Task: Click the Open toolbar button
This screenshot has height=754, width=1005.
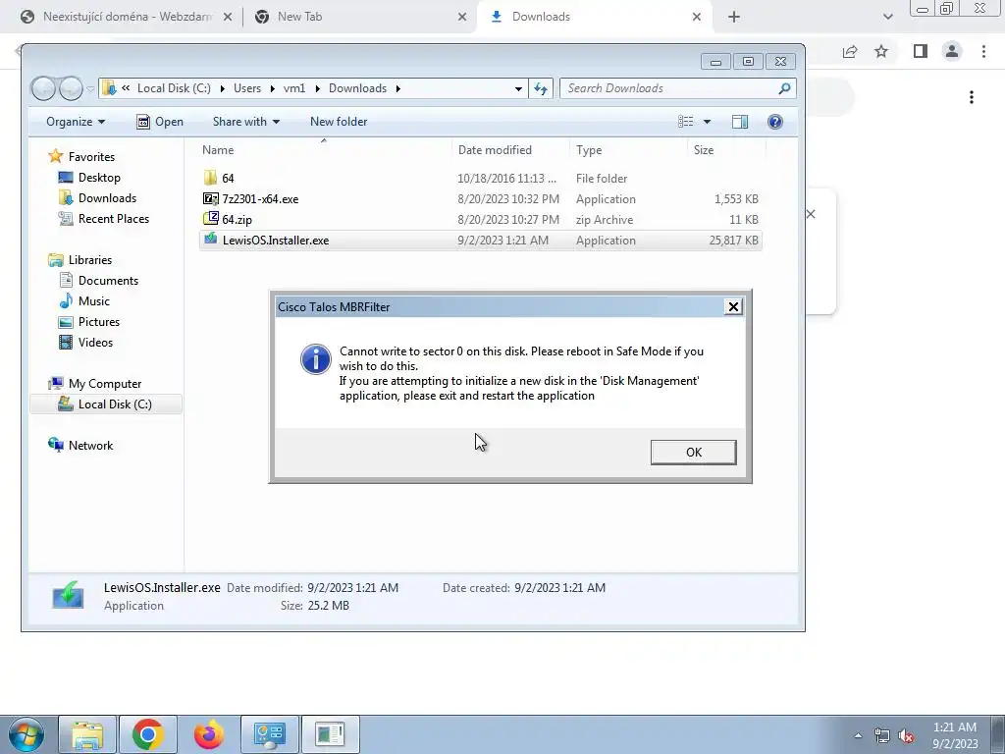Action: click(160, 122)
